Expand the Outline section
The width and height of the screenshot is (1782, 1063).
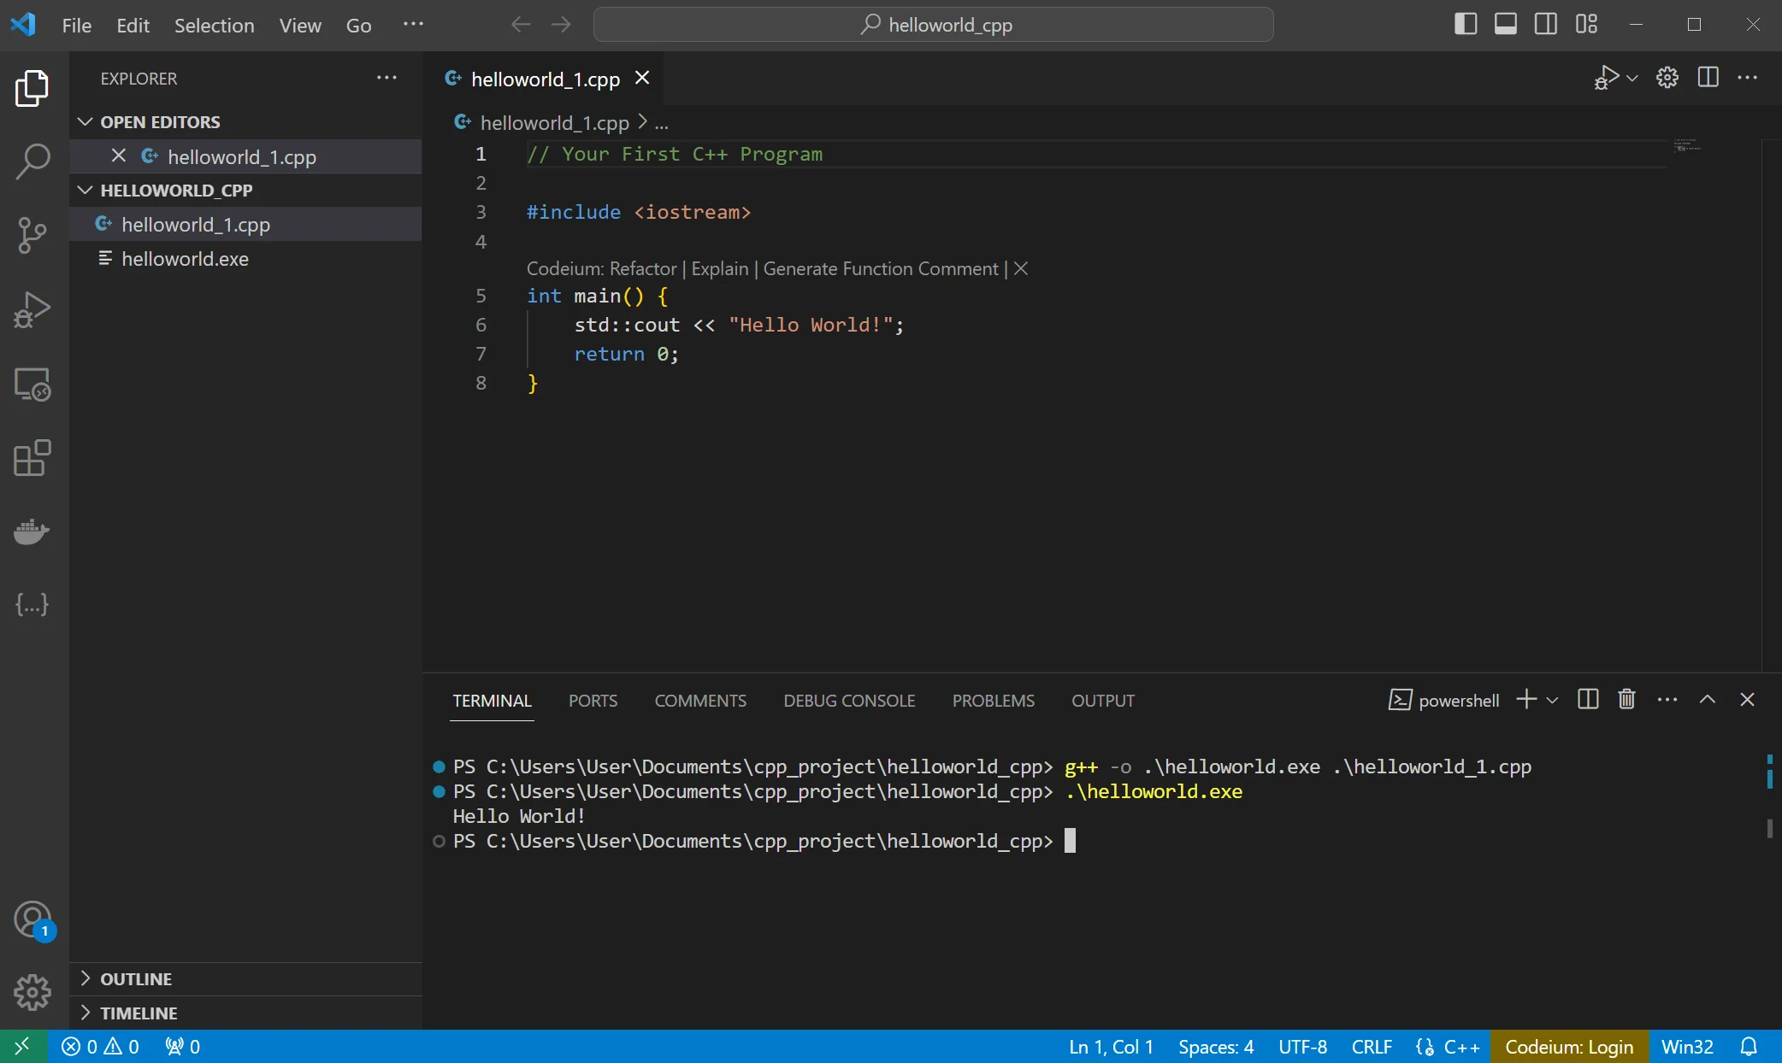tap(136, 979)
